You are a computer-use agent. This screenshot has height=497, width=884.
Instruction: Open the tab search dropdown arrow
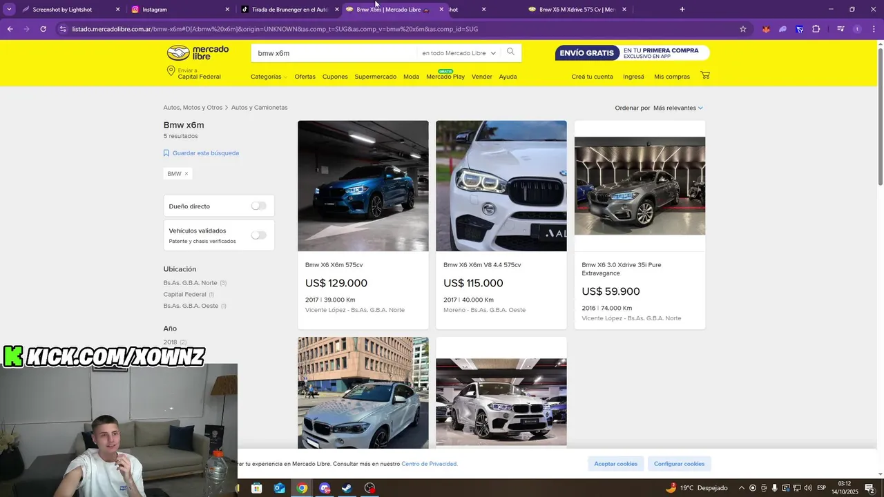9,10
